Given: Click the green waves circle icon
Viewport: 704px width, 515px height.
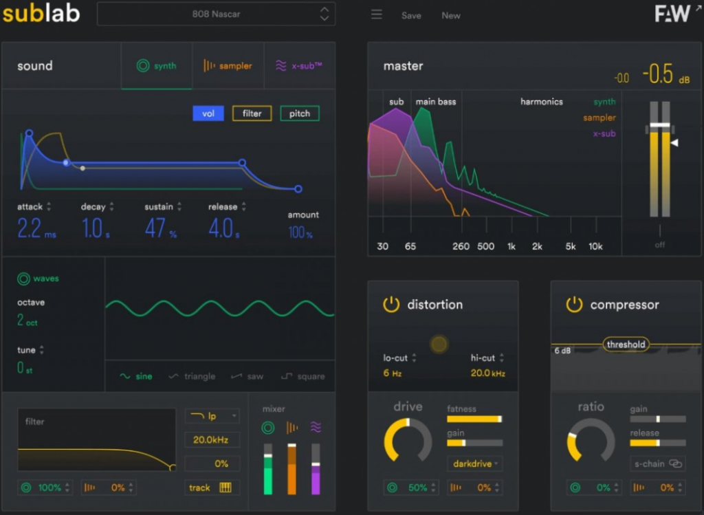Looking at the screenshot, I should click(x=23, y=279).
